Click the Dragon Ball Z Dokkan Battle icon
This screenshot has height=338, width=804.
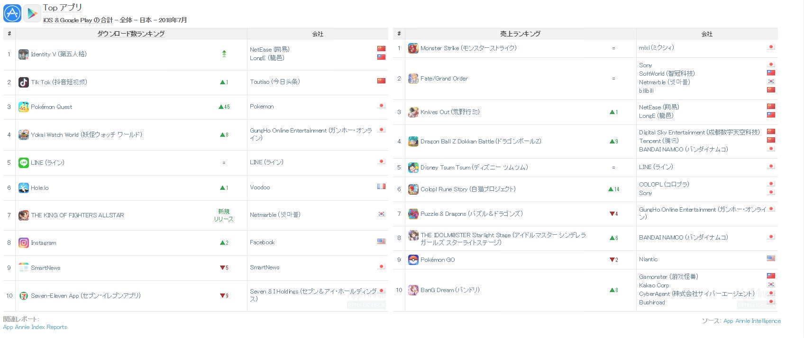click(413, 142)
